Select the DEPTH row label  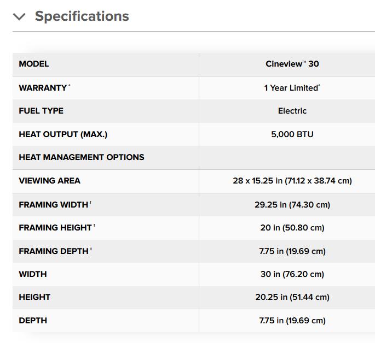pos(33,321)
